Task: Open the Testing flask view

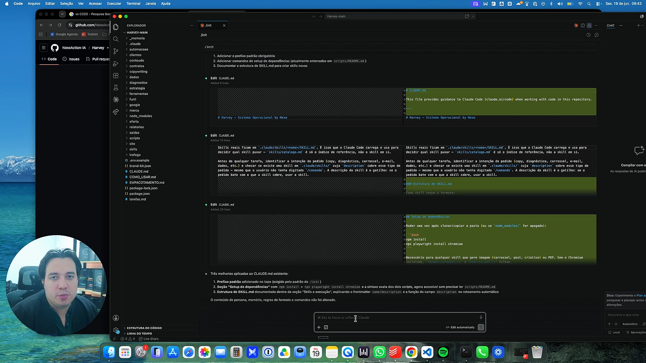Action: [116, 87]
